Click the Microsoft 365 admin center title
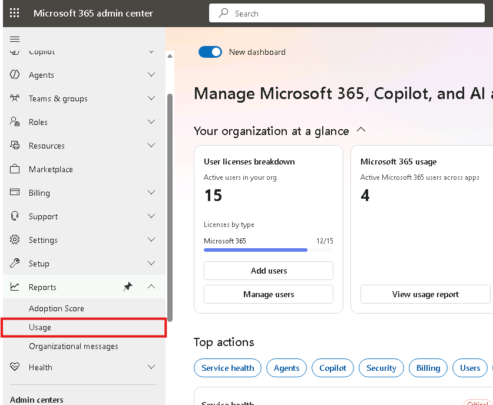 93,13
